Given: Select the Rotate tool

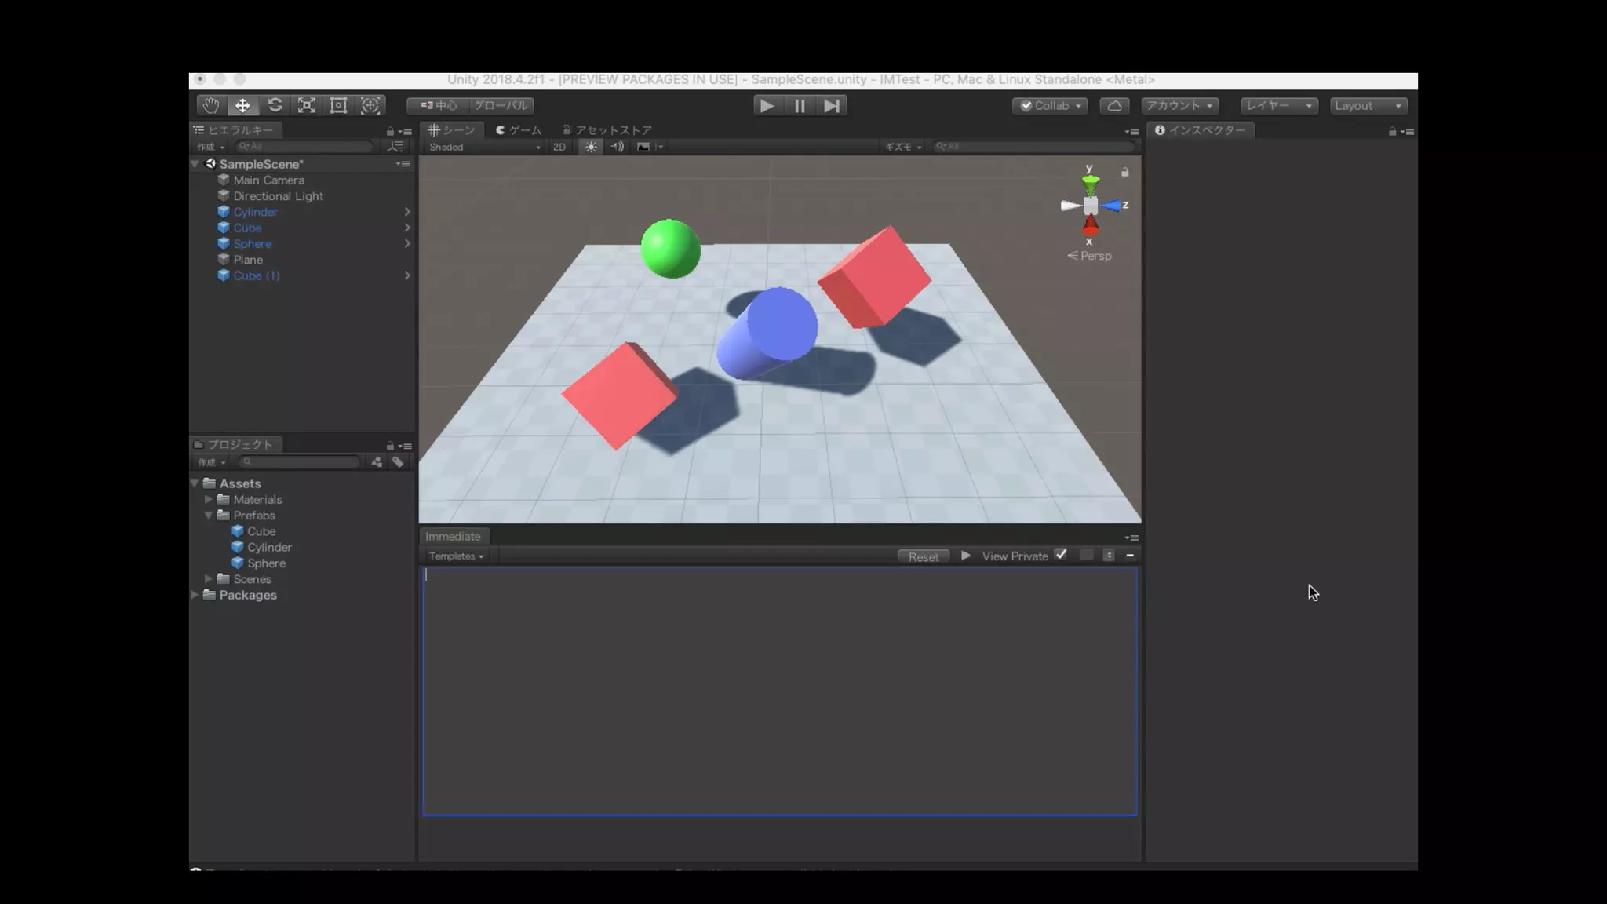Looking at the screenshot, I should click(275, 105).
